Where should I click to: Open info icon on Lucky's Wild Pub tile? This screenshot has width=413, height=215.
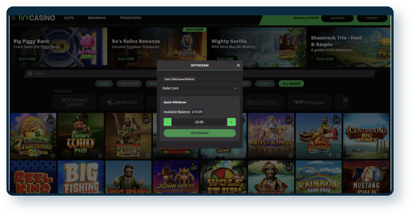pyautogui.click(x=100, y=155)
